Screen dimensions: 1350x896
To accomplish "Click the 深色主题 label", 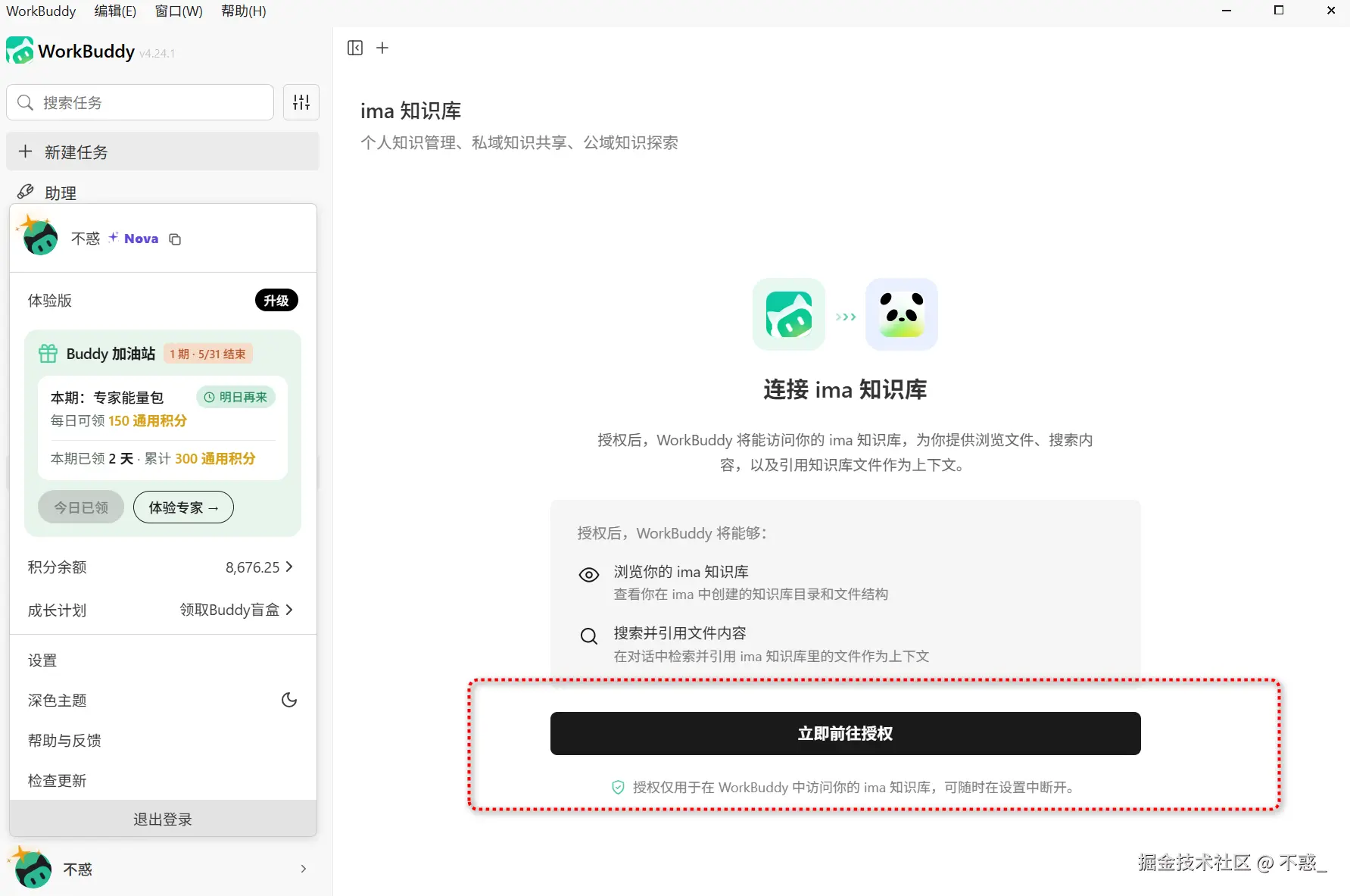I will click(57, 701).
